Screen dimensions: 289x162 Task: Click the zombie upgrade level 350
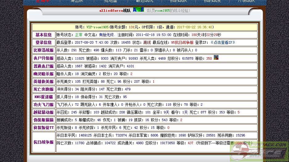pyautogui.click(x=209, y=58)
